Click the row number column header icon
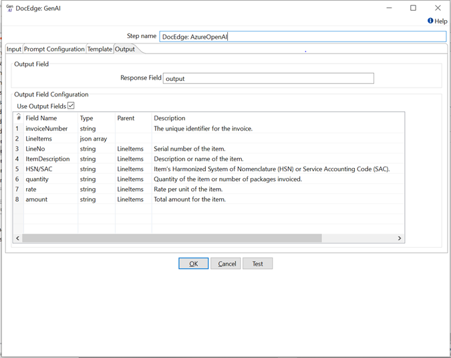The image size is (451, 358). 18,118
